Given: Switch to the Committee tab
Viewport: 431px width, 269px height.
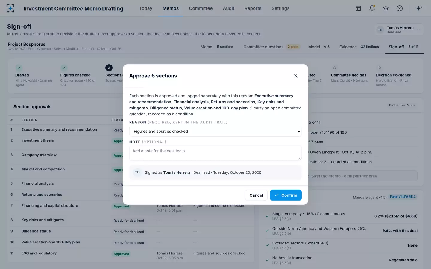Looking at the screenshot, I should 201,8.
